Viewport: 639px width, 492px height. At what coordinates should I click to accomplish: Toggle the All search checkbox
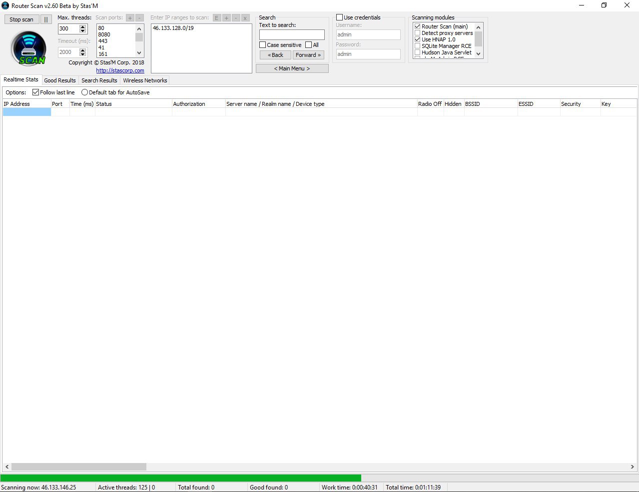(x=308, y=45)
